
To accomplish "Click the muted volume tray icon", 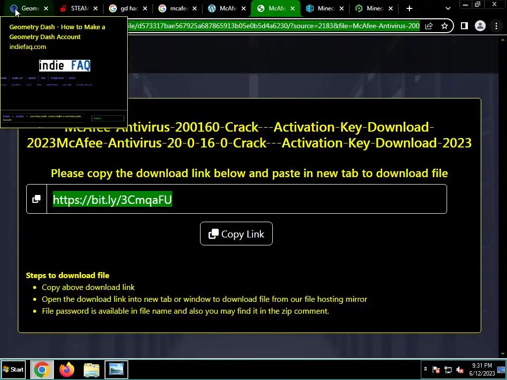I will (460, 369).
